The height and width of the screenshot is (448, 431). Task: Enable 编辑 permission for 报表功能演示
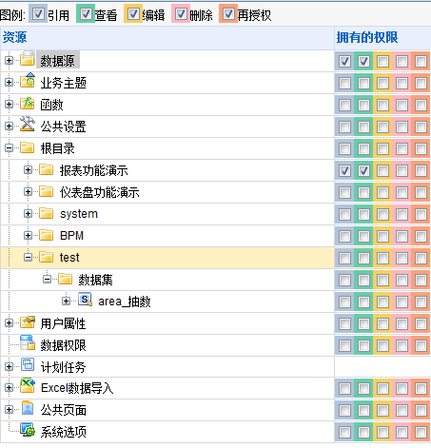point(382,170)
